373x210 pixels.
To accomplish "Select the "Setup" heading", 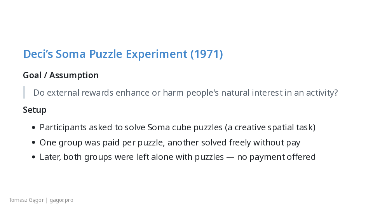I will (35, 110).
